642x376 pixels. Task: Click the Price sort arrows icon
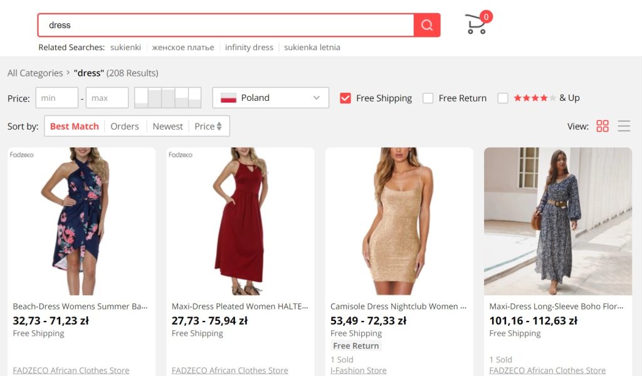(x=219, y=127)
